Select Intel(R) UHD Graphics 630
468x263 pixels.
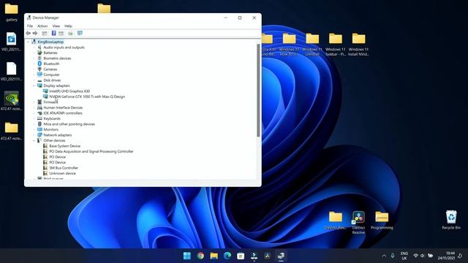pos(69,91)
